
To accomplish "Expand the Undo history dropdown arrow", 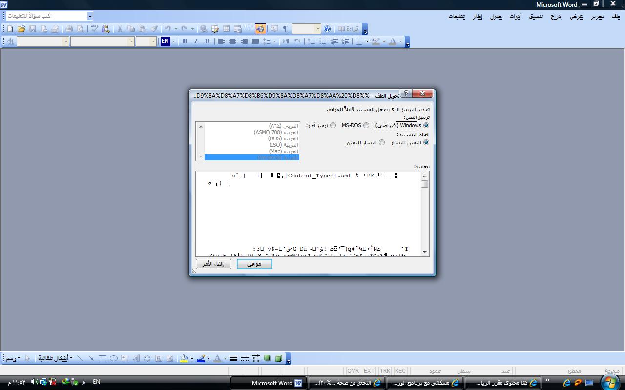I will coord(176,29).
